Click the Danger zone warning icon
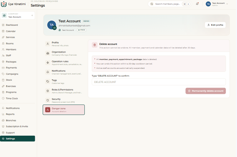Image resolution: width=237 pixels, height=157 pixels. click(48, 110)
